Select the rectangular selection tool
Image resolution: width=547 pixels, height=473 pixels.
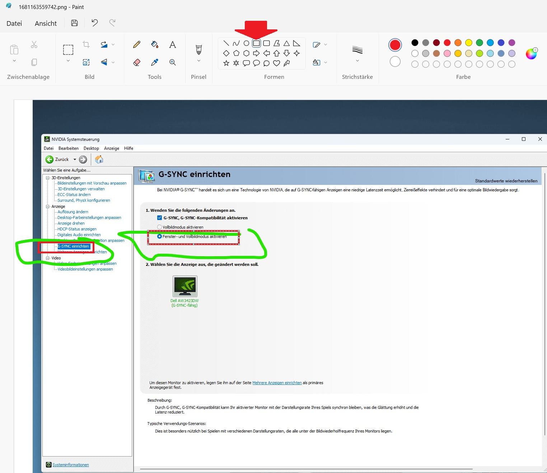68,49
